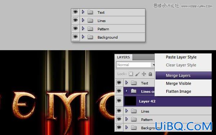
Task: Select the 'Background' label in the top group list
Action: tap(108, 37)
